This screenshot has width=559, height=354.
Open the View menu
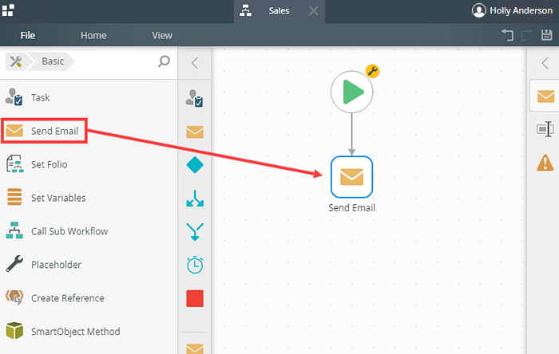162,35
